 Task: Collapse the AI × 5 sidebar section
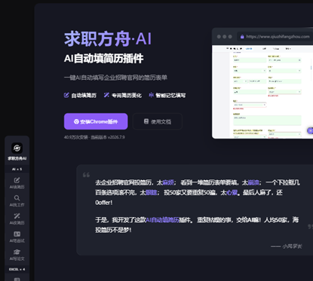click(x=17, y=169)
